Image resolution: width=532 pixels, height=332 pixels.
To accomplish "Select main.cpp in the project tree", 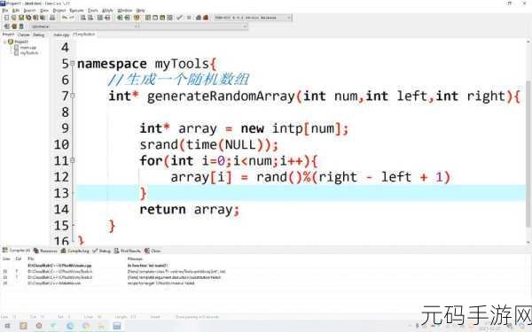I will 28,48.
